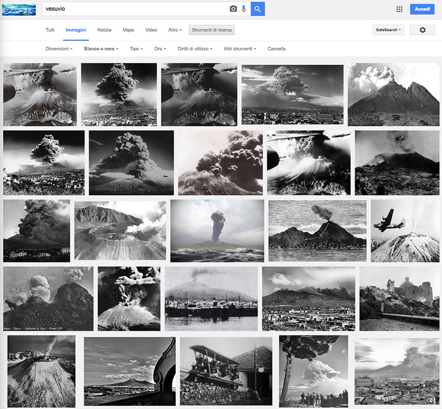Viewport: 442px width, 409px height.
Task: Expand the Altro menu
Action: (x=175, y=30)
